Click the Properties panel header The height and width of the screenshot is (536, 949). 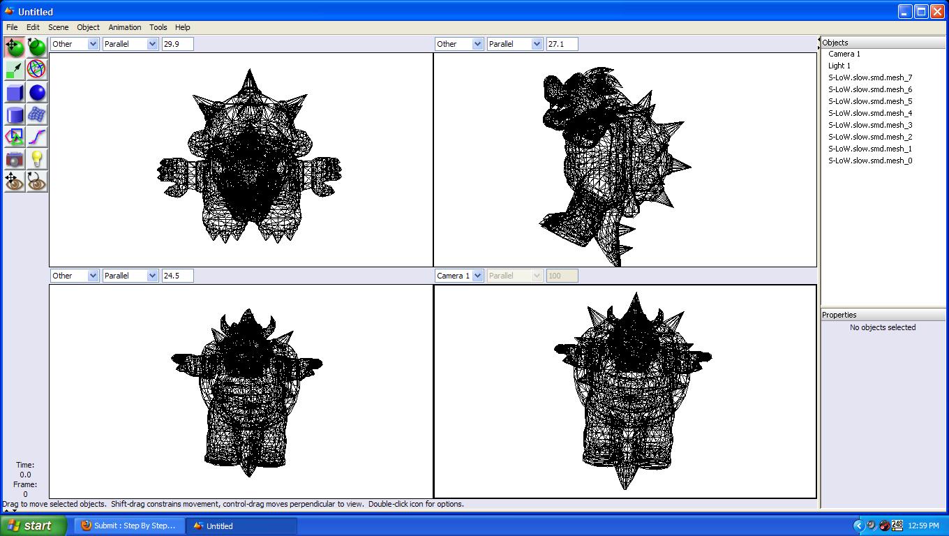coord(883,315)
